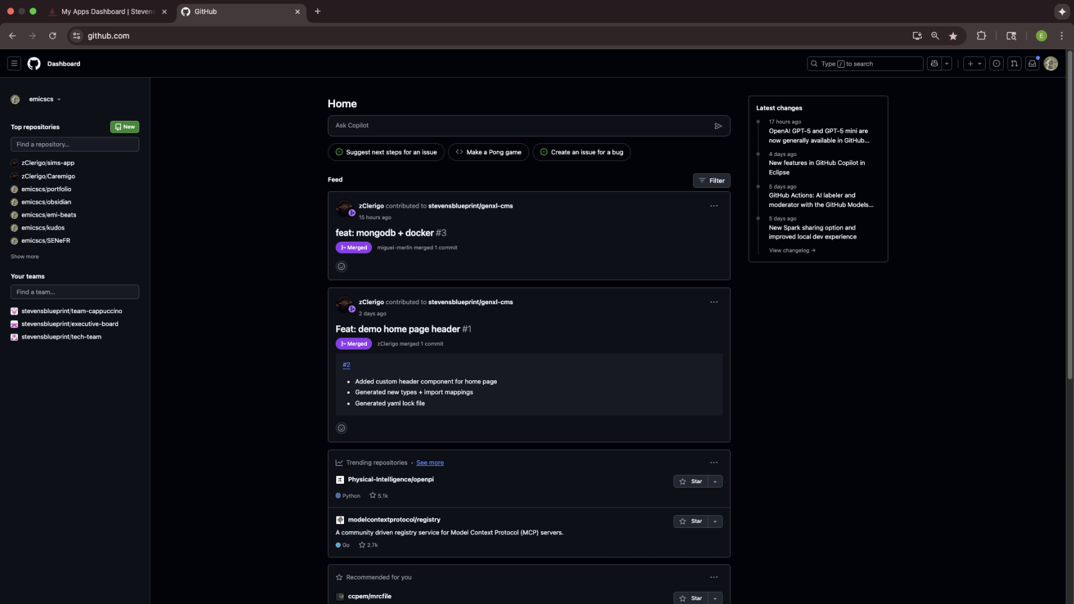Viewport: 1074px width, 604px height.
Task: Click the GitHub Octocat logo
Action: pos(34,63)
